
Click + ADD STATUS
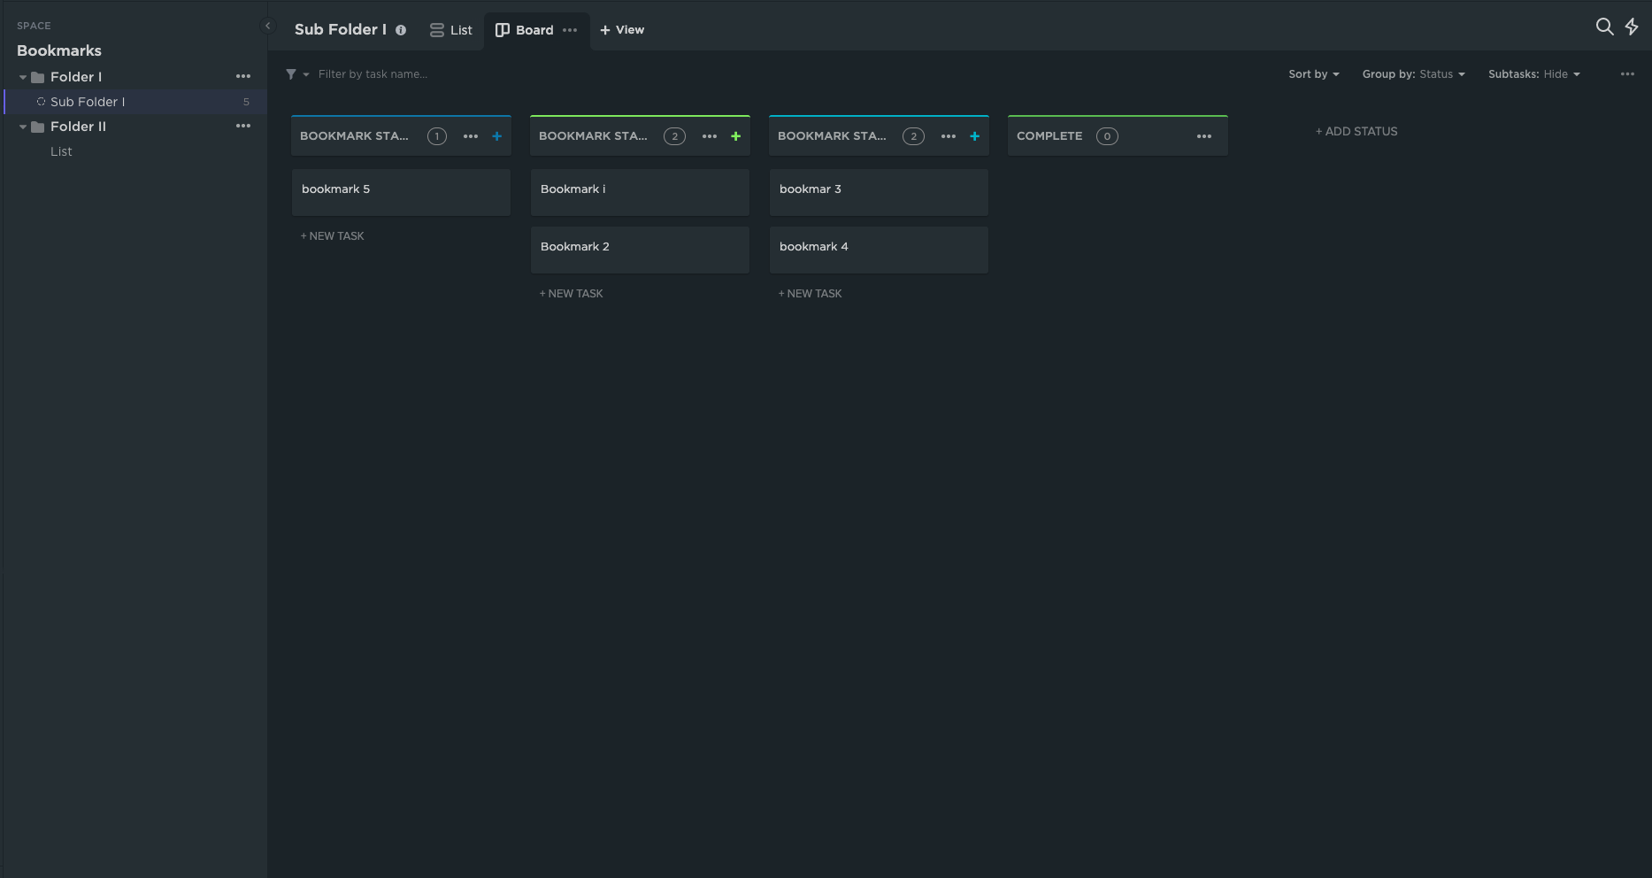click(x=1356, y=131)
